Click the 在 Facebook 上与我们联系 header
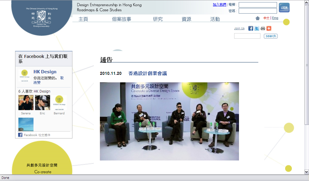This screenshot has height=181, width=309. pyautogui.click(x=43, y=59)
